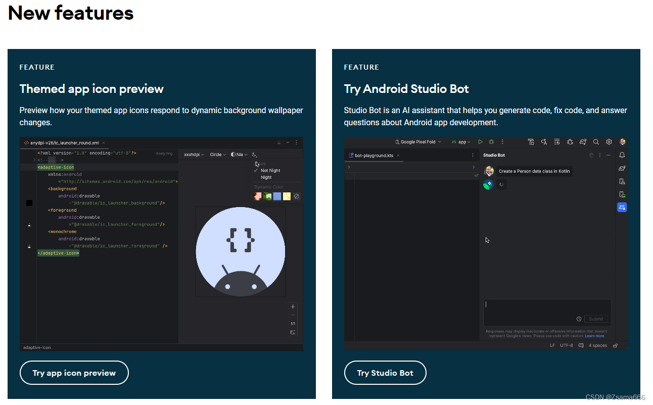Click the UTF-8 encoding status item
653x405 pixels.
567,345
